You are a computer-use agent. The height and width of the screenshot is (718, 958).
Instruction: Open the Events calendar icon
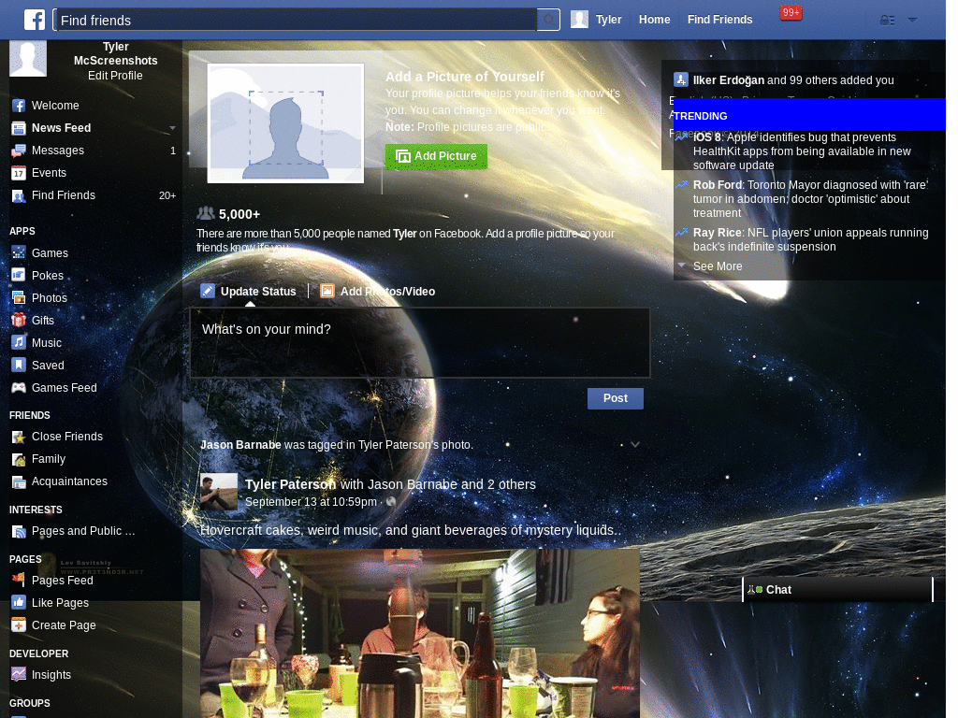coord(19,173)
